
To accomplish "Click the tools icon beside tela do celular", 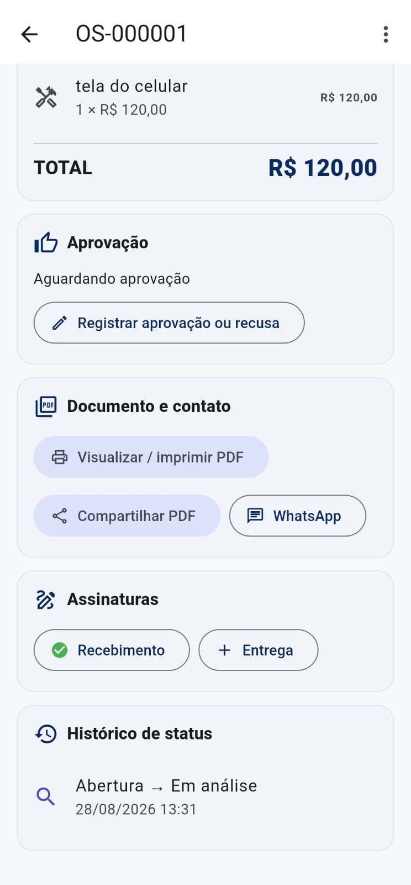I will click(46, 97).
